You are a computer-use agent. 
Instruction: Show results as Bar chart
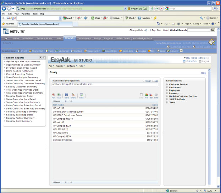pos(151,96)
